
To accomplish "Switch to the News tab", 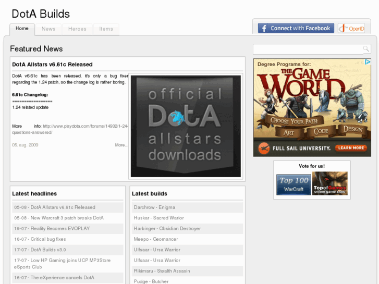I will coord(48,29).
